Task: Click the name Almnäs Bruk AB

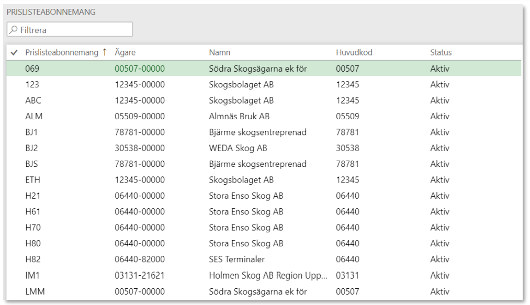Action: pos(239,116)
